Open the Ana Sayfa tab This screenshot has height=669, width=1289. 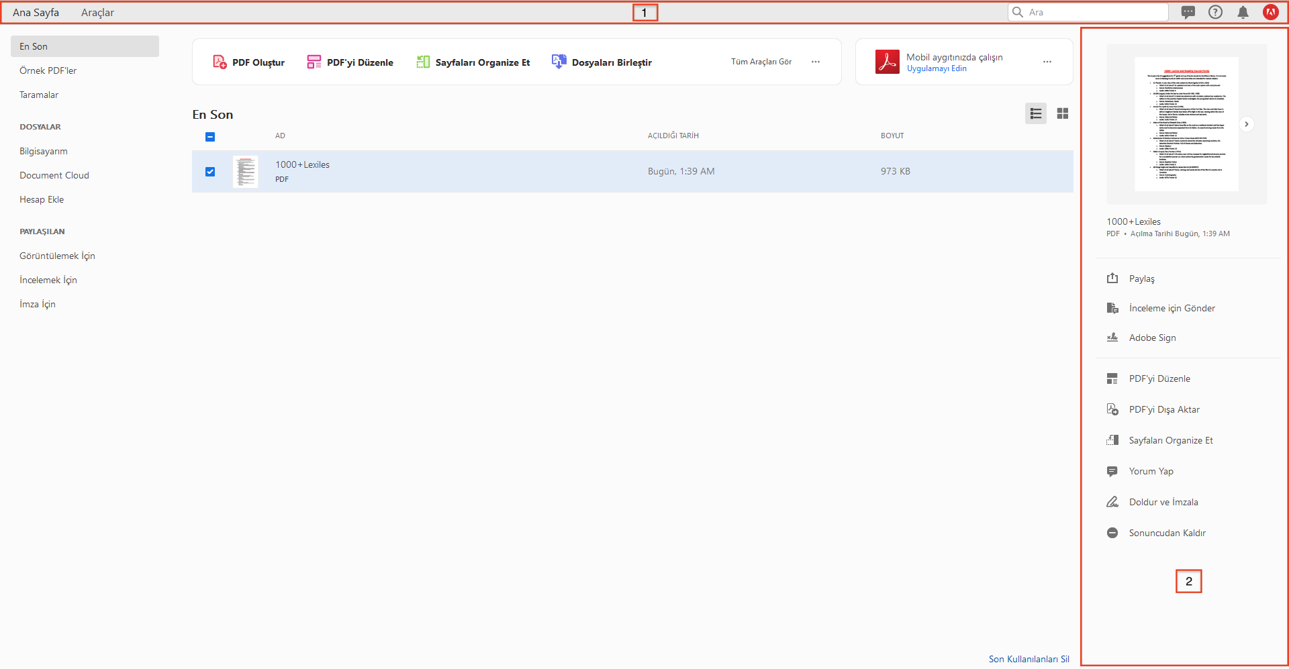tap(36, 13)
